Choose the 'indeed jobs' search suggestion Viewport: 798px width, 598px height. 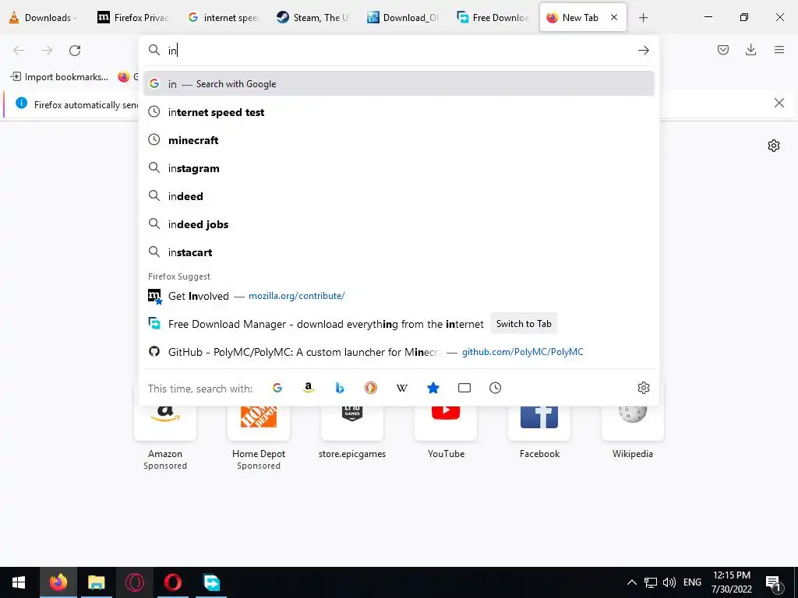tap(398, 224)
